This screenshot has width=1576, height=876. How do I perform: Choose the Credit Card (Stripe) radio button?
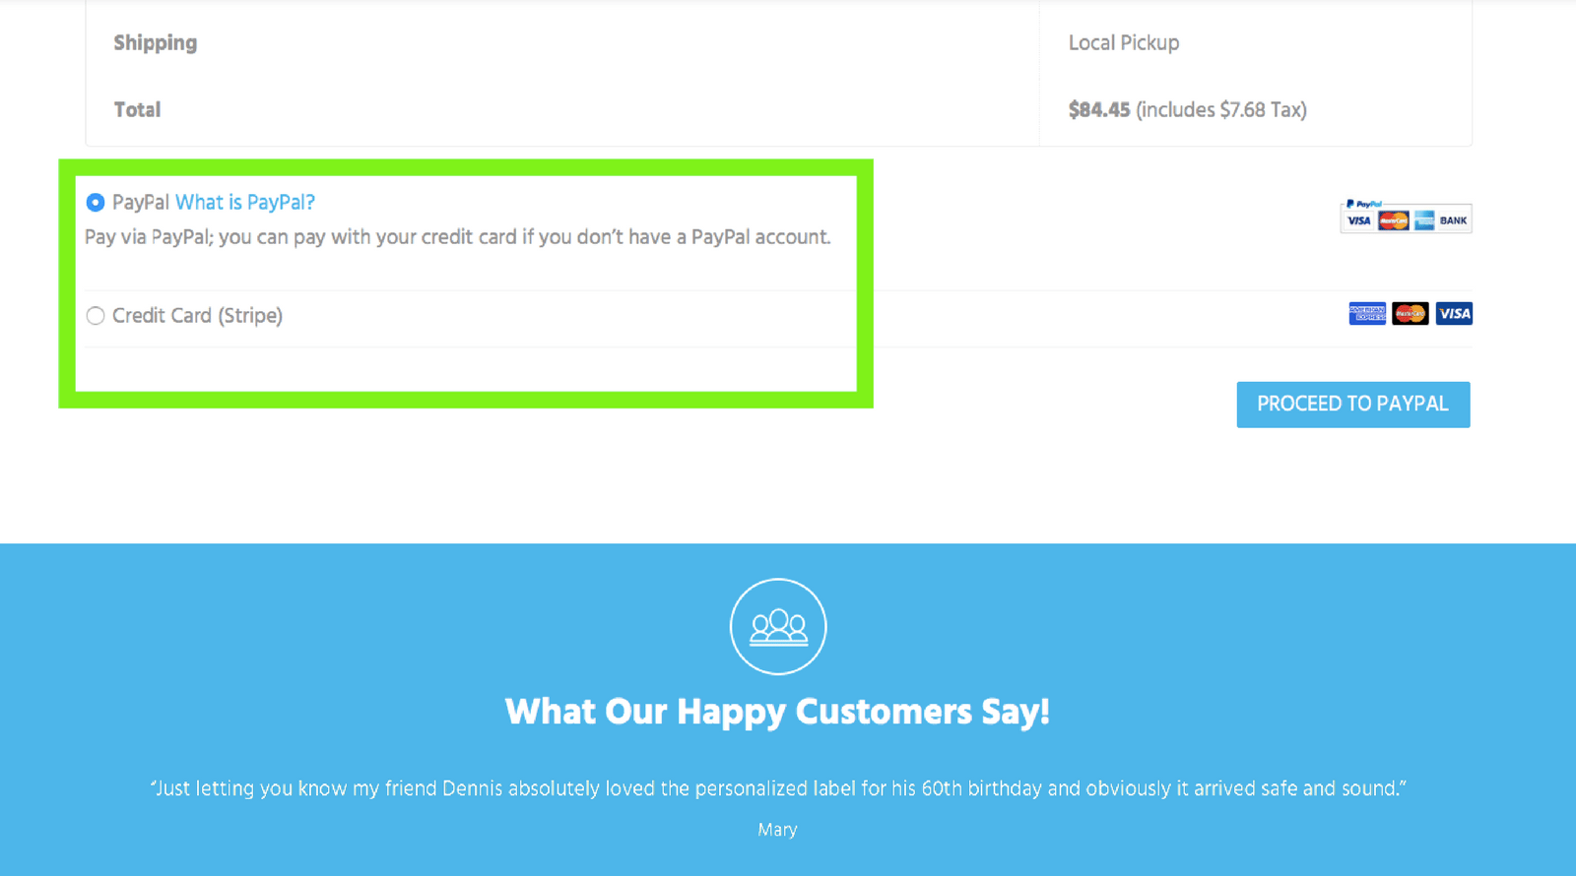coord(96,316)
